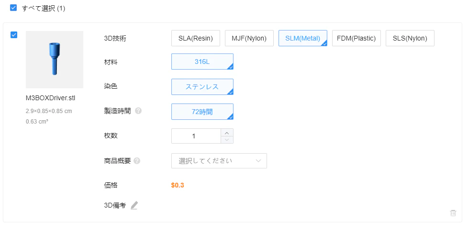Viewport: 468px width, 229px height.
Task: Switch to FDM(Plastic) technology
Action: 357,38
